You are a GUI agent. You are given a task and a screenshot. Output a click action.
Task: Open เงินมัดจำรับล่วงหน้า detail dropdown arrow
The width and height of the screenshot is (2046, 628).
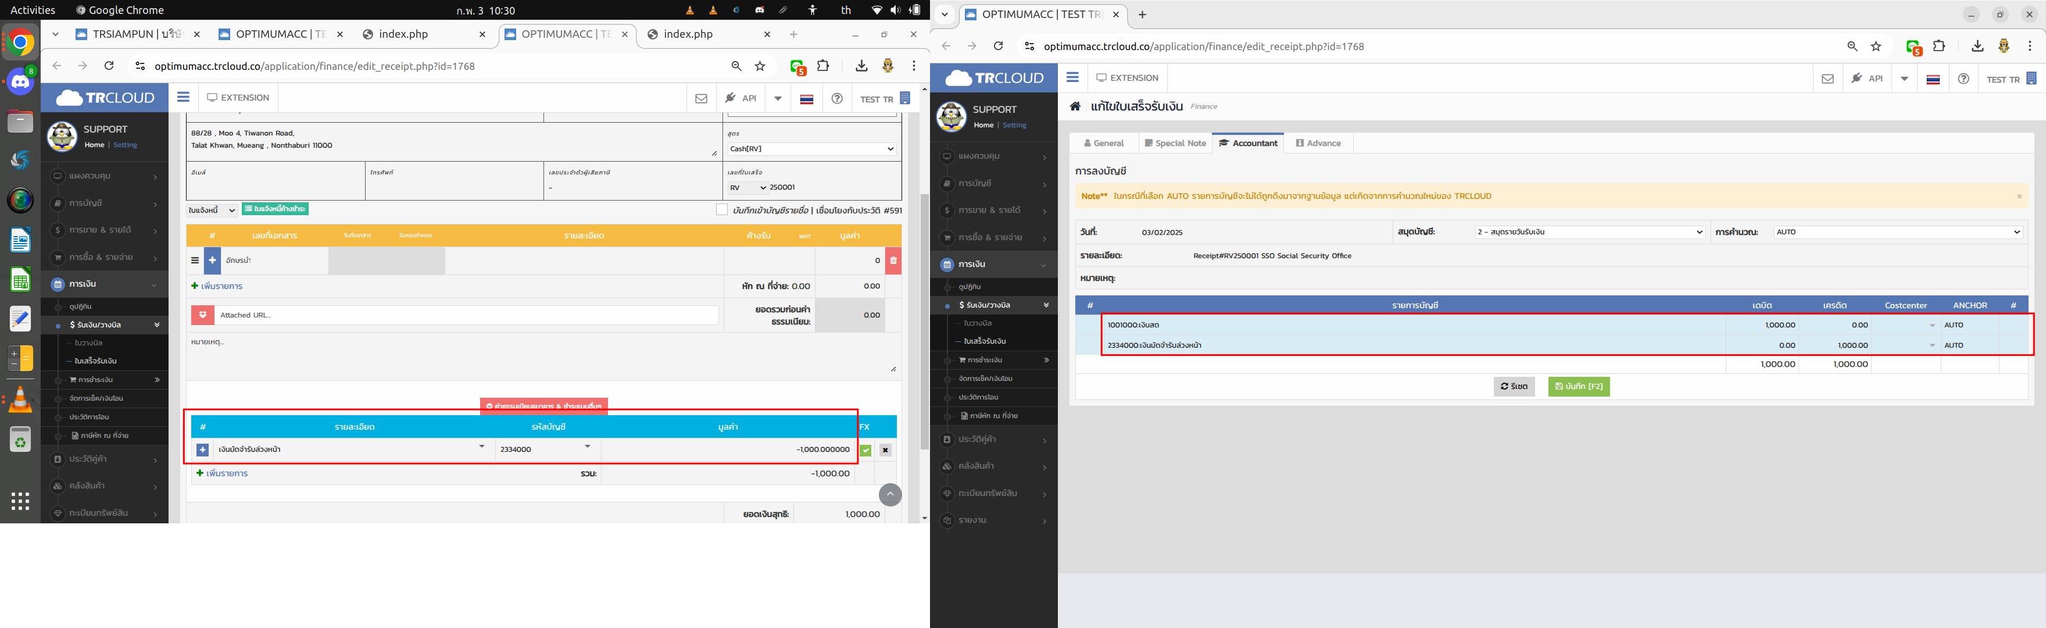point(481,447)
